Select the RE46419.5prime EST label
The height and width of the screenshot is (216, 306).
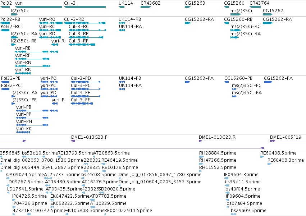[x=119, y=160]
